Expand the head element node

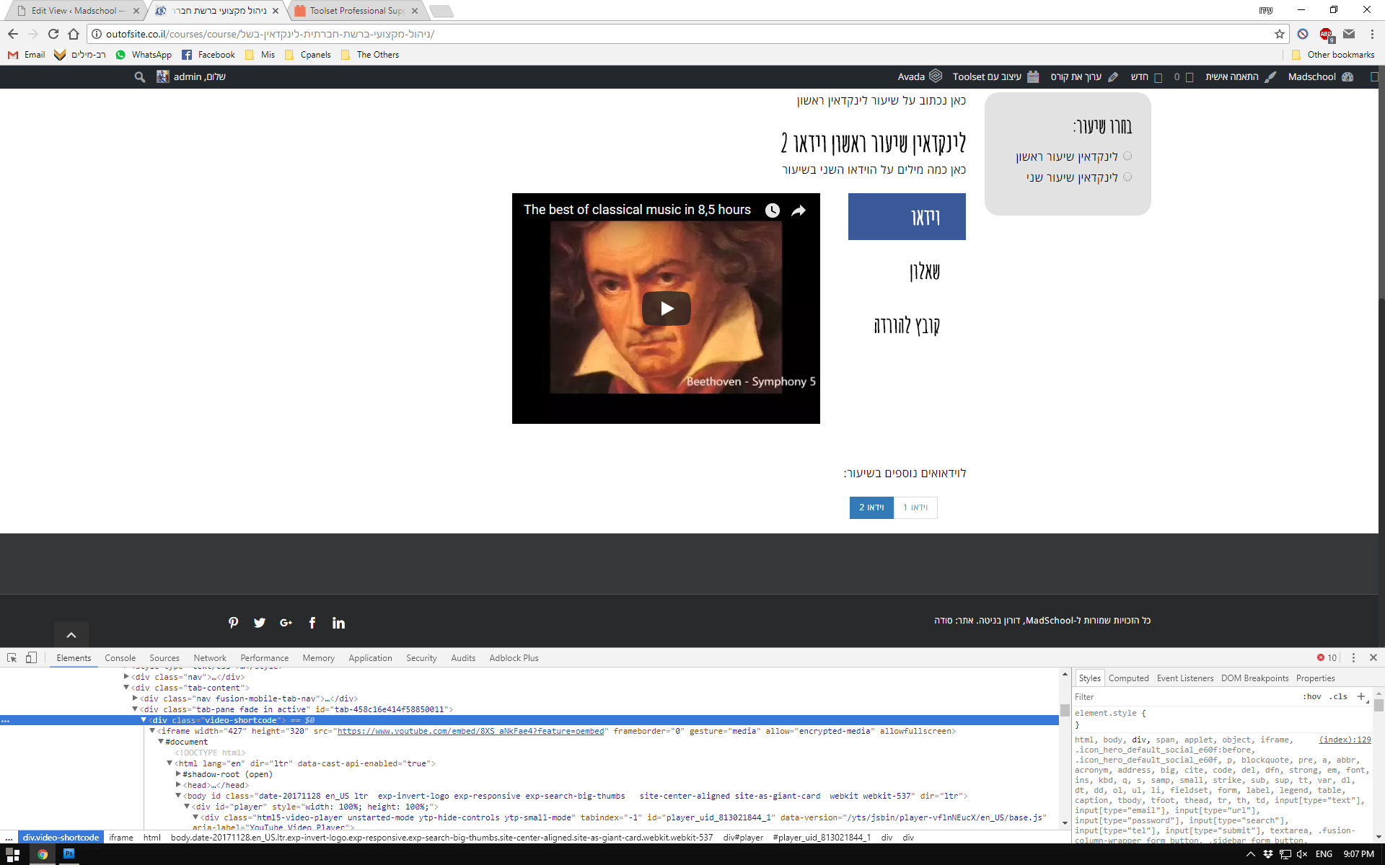[178, 785]
